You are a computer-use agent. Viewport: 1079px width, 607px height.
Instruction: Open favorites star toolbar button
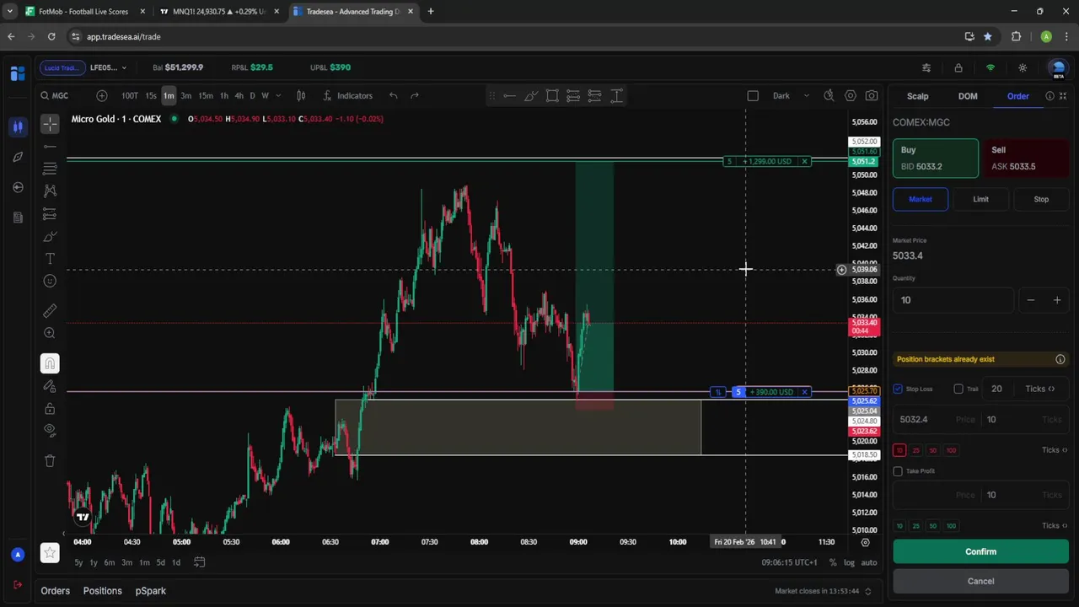click(x=50, y=553)
